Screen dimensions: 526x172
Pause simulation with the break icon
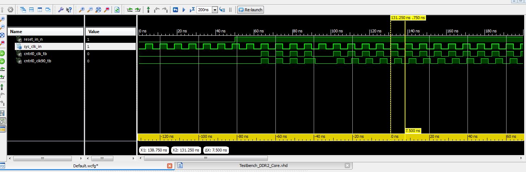230,10
